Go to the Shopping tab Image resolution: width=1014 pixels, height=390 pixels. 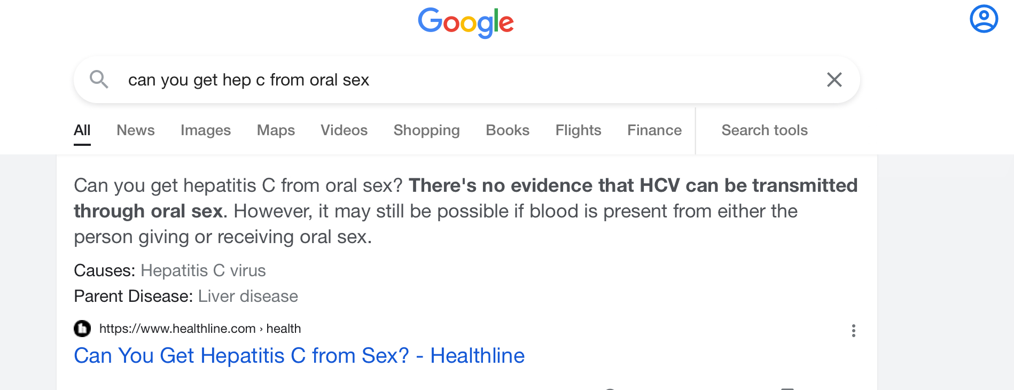point(426,130)
